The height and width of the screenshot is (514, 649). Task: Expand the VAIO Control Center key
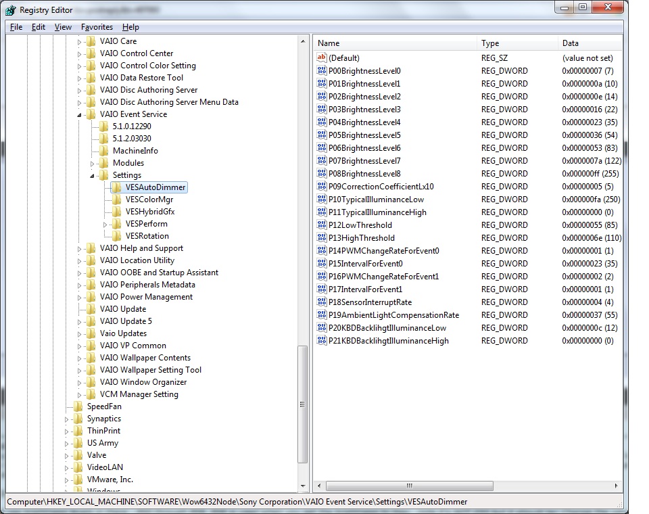(x=79, y=54)
